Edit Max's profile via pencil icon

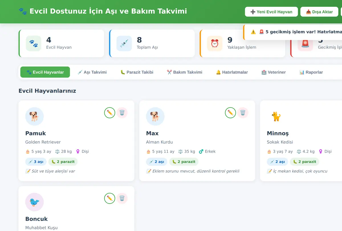click(x=231, y=113)
